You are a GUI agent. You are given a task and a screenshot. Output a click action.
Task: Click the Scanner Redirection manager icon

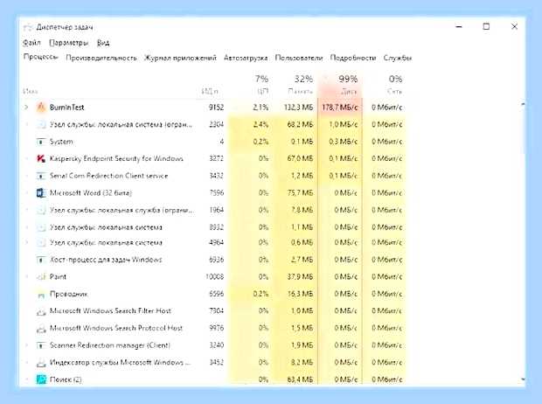pyautogui.click(x=41, y=345)
